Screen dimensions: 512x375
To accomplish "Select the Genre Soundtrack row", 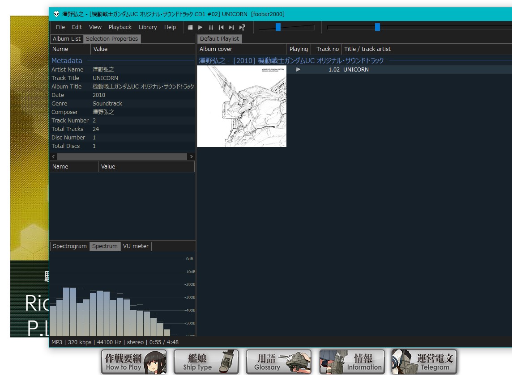I will [123, 103].
